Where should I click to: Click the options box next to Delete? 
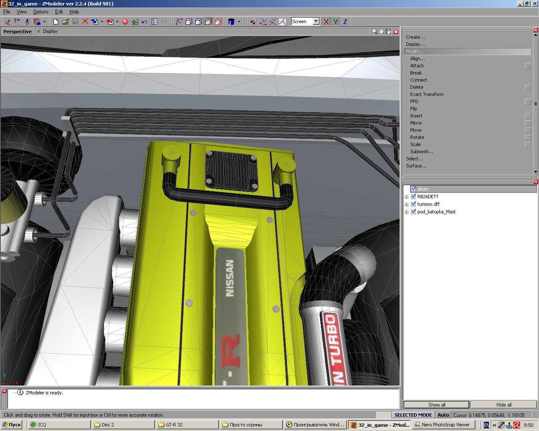pyautogui.click(x=528, y=87)
